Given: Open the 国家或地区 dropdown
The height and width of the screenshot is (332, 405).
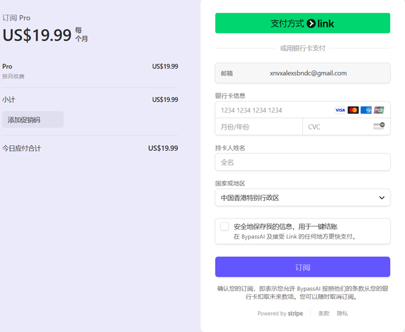Looking at the screenshot, I should [302, 198].
